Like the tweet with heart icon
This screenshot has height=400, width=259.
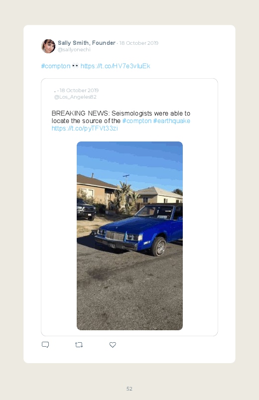click(x=113, y=345)
